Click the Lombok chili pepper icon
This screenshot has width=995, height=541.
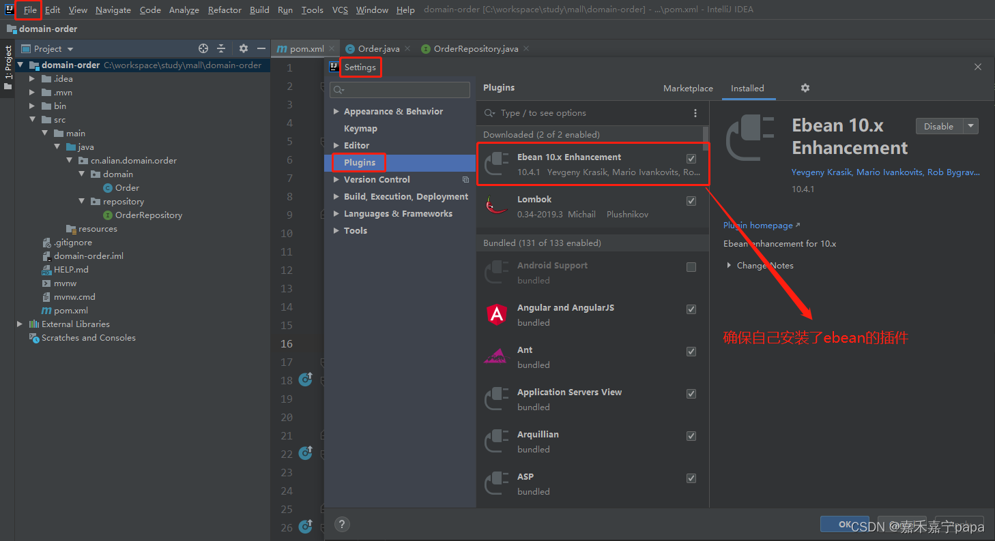(x=496, y=206)
